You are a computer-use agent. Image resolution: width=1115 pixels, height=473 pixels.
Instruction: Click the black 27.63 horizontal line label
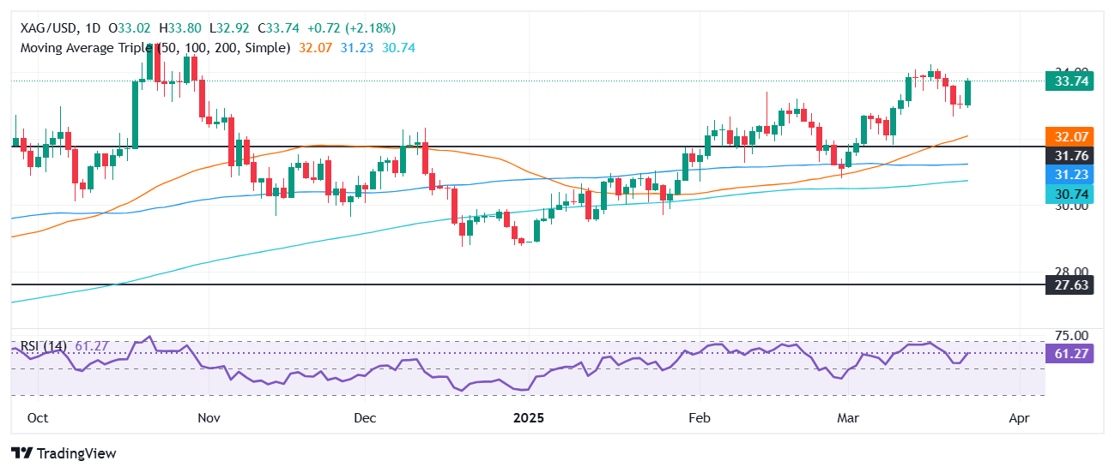[1069, 285]
